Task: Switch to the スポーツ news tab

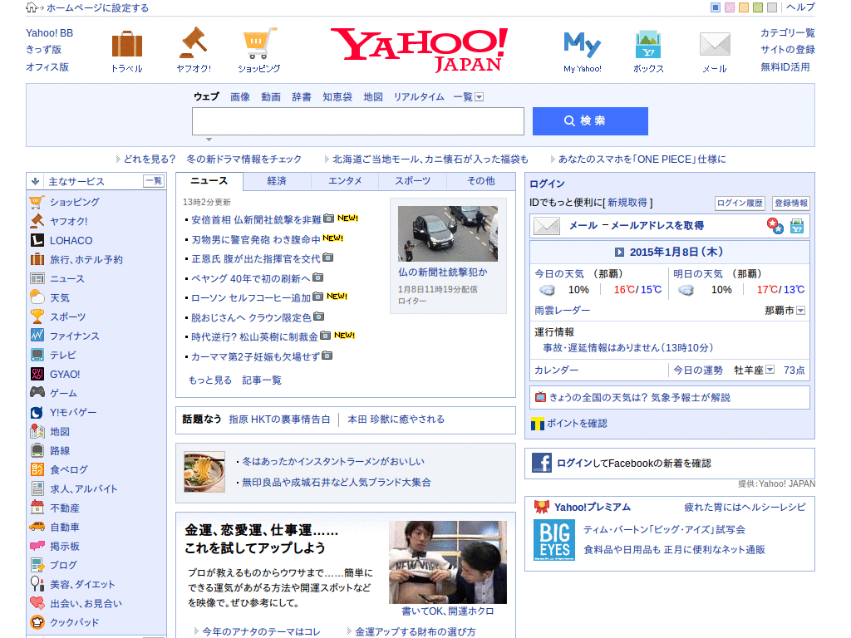Action: pos(412,180)
